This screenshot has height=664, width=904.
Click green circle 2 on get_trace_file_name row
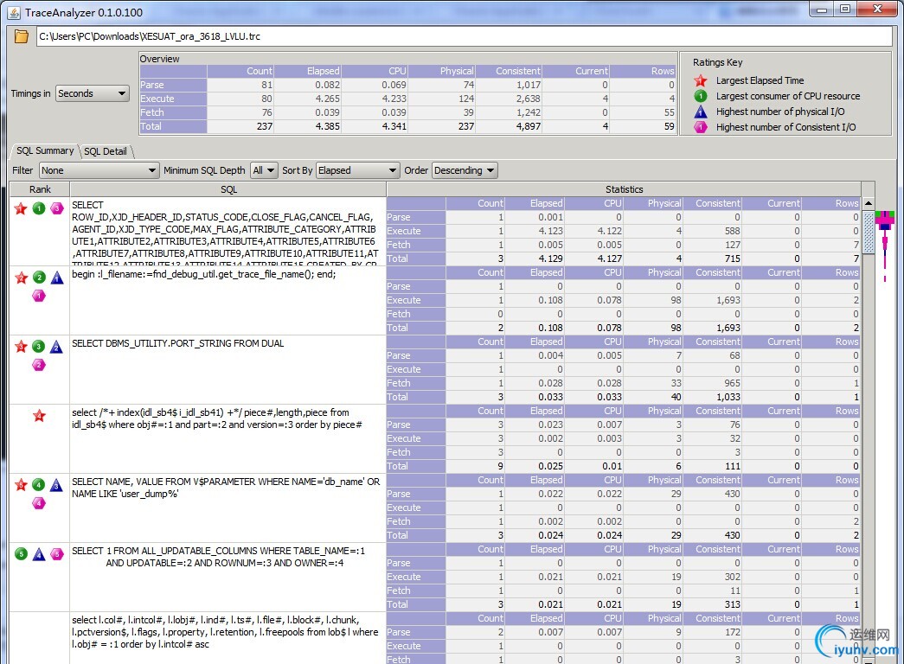coord(39,278)
